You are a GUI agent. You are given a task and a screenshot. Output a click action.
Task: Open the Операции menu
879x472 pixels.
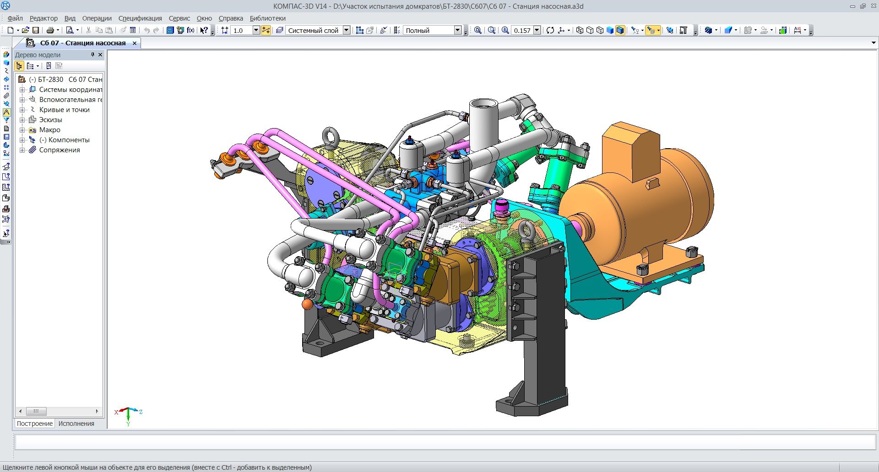click(97, 18)
